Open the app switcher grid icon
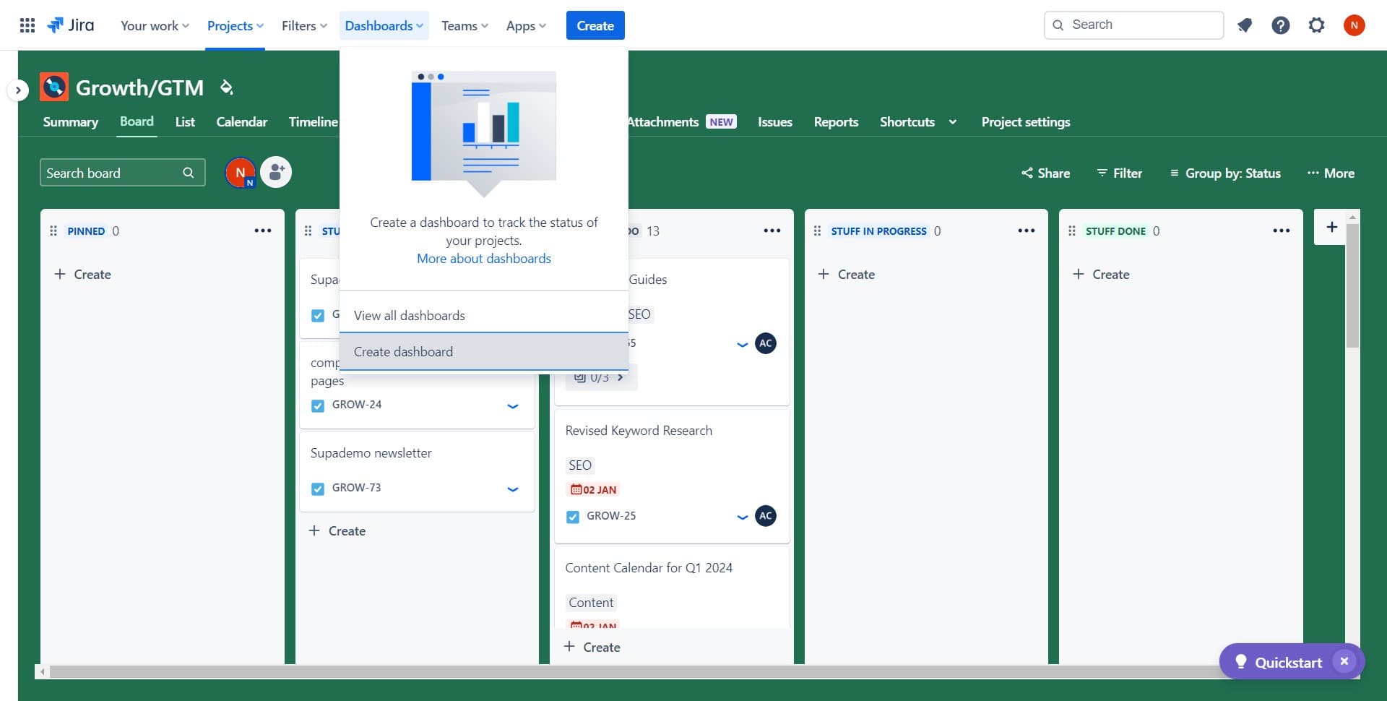This screenshot has height=701, width=1387. click(x=27, y=25)
